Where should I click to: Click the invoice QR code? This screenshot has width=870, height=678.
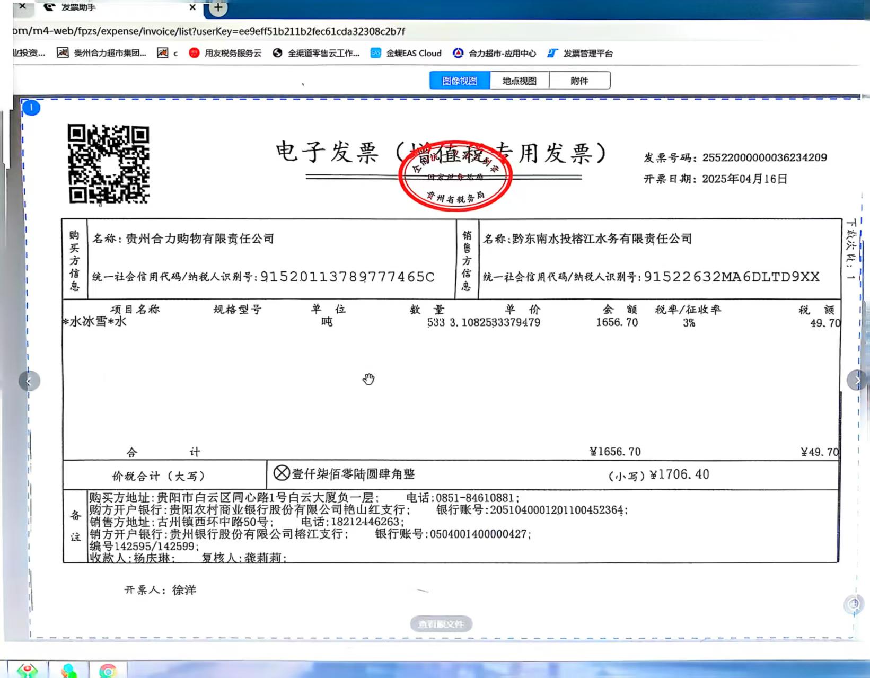point(109,164)
